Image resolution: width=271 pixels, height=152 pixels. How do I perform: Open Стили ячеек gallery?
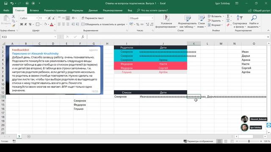(x=202, y=22)
